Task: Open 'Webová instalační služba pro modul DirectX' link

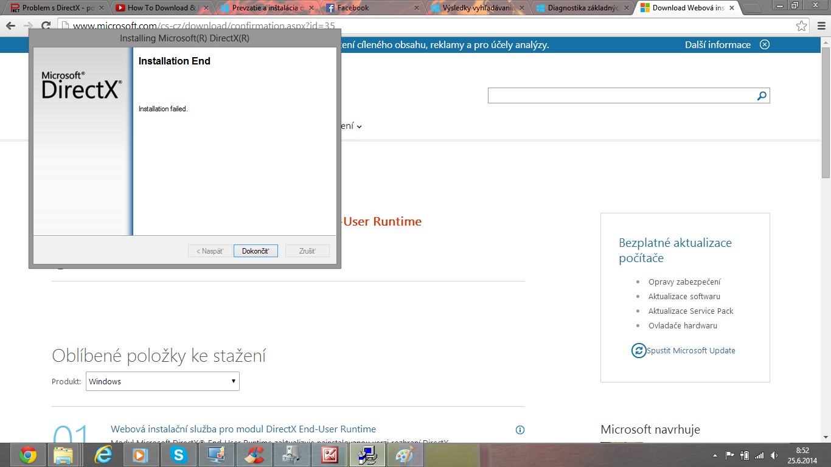Action: (243, 429)
